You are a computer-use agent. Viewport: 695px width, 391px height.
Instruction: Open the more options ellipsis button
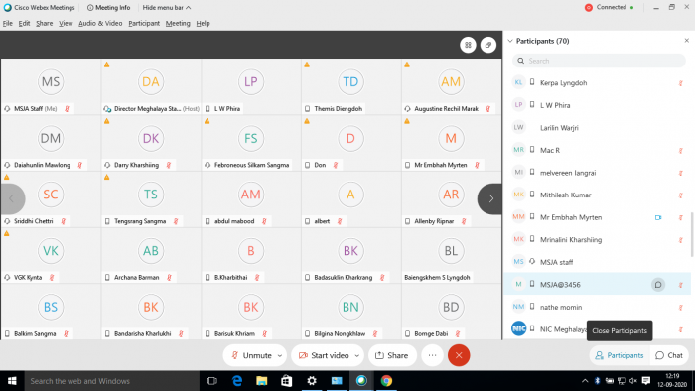432,355
